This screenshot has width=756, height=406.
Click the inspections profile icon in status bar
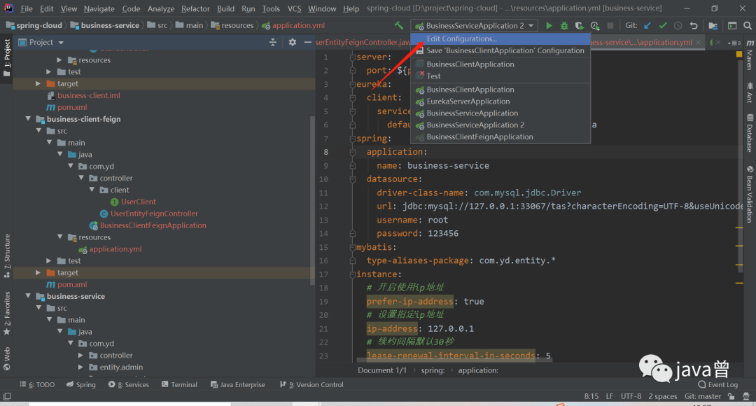point(746,396)
